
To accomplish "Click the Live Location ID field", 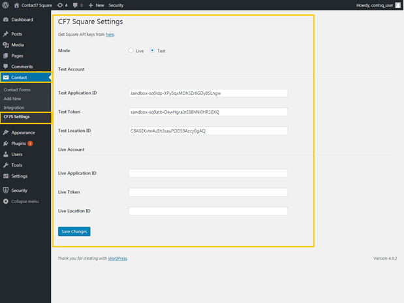I will 208,211.
